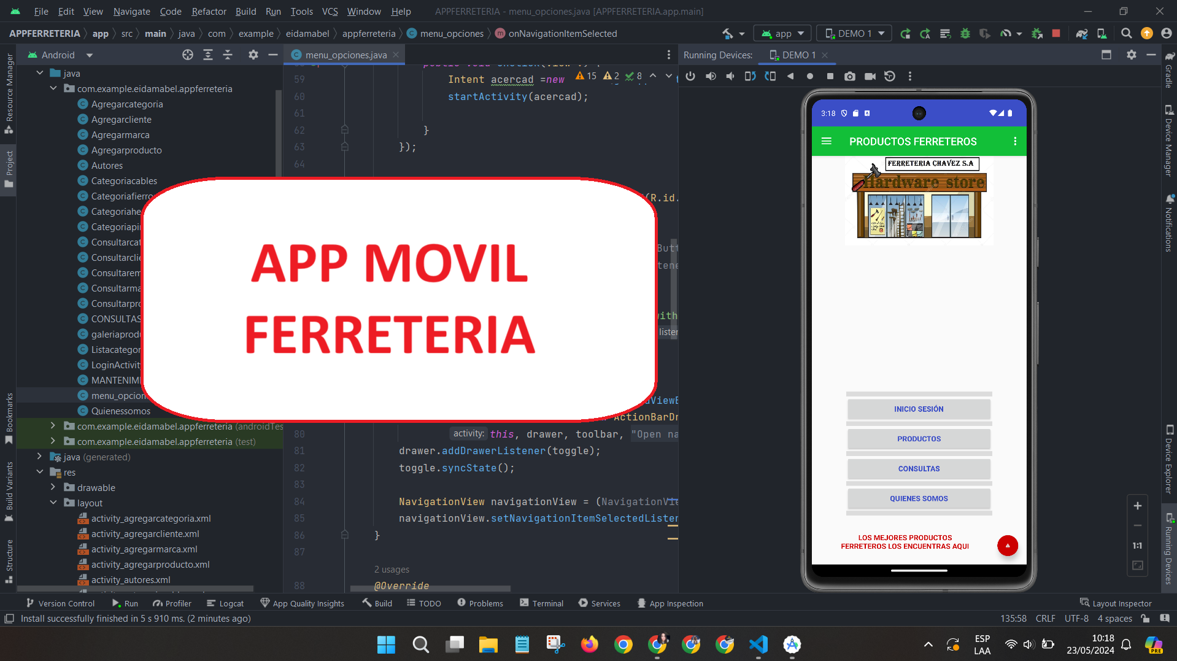1177x661 pixels.
Task: Sync project with Gradle files icon
Action: pyautogui.click(x=1081, y=34)
